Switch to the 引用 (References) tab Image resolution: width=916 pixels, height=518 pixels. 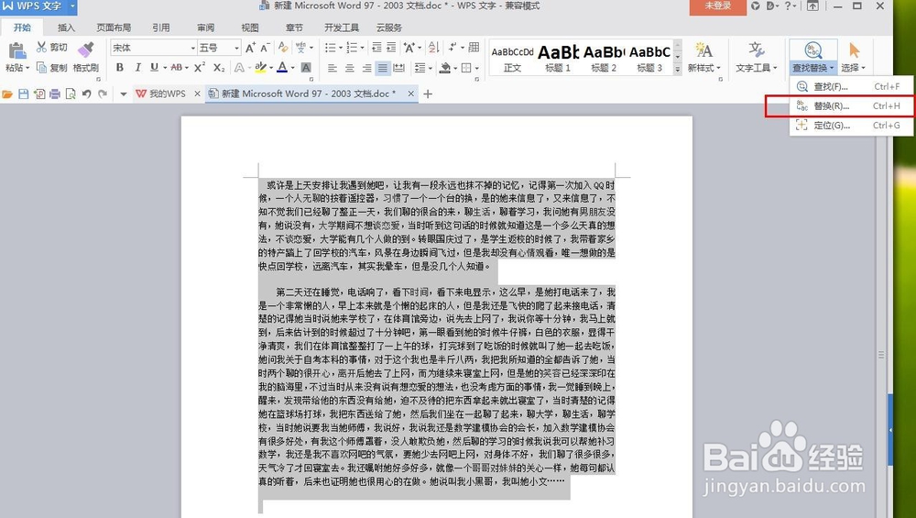161,28
